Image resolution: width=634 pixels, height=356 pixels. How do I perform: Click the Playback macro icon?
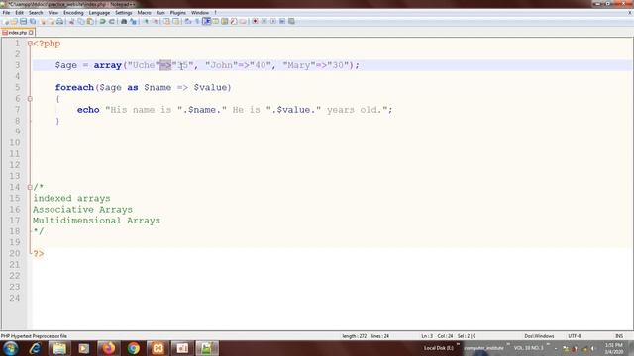tap(273, 21)
